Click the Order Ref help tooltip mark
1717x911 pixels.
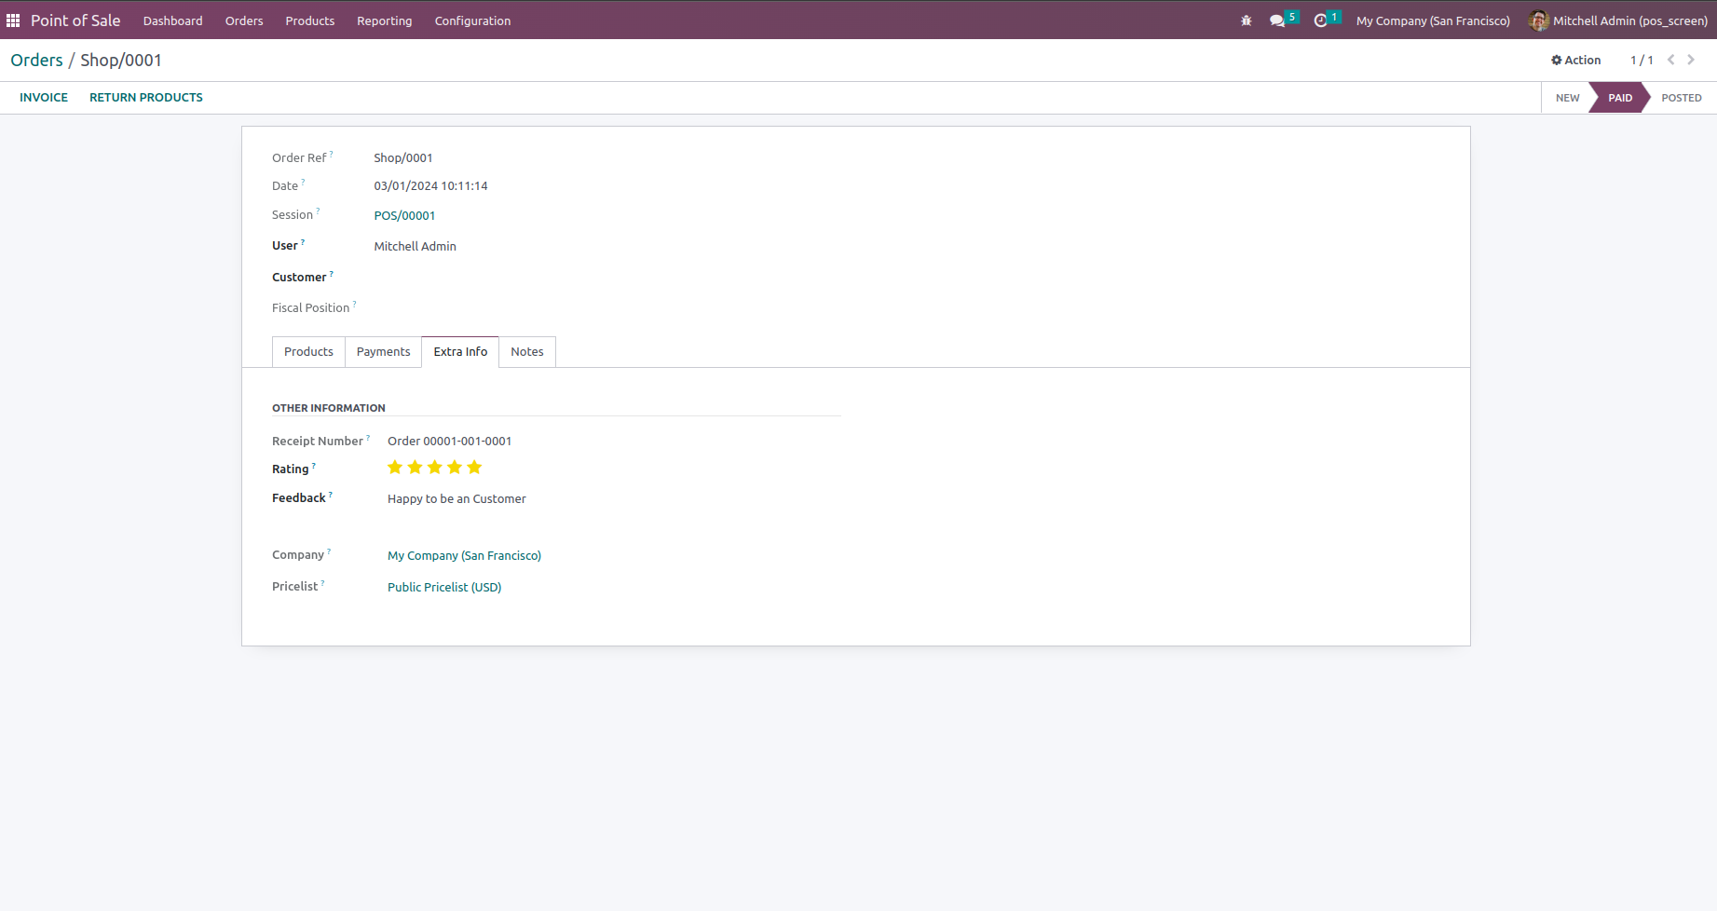(x=331, y=154)
